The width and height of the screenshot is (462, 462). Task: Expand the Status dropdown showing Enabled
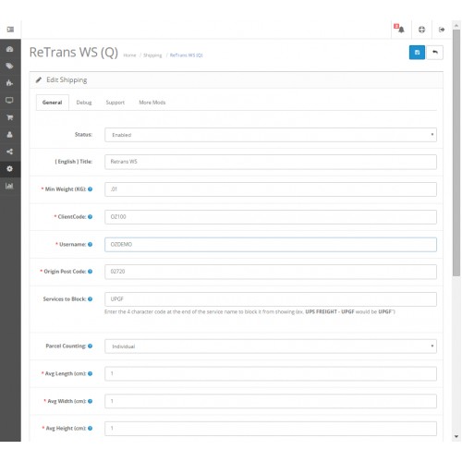(x=271, y=135)
